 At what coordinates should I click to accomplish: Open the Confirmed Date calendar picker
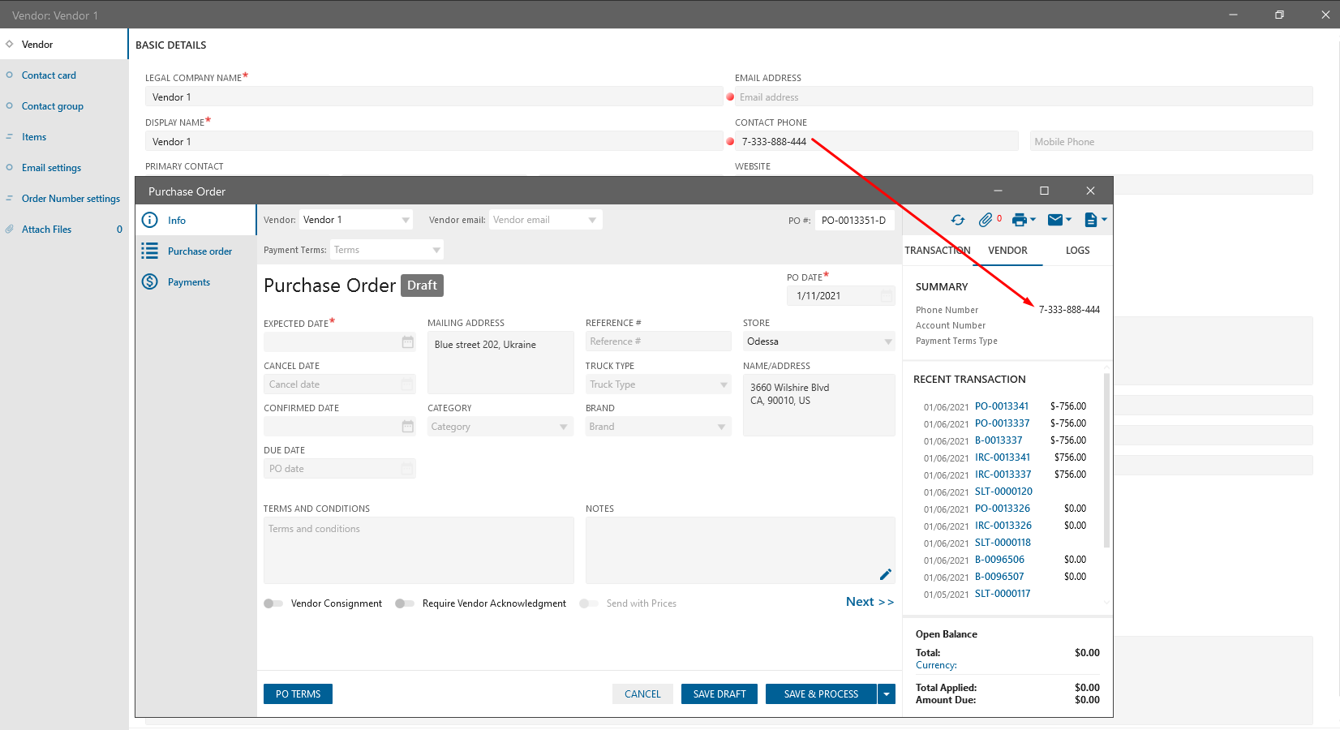pyautogui.click(x=407, y=427)
